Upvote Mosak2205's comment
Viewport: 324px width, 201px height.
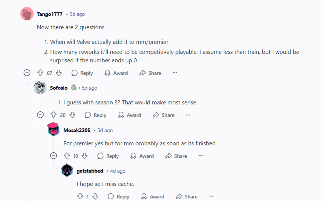point(67,156)
